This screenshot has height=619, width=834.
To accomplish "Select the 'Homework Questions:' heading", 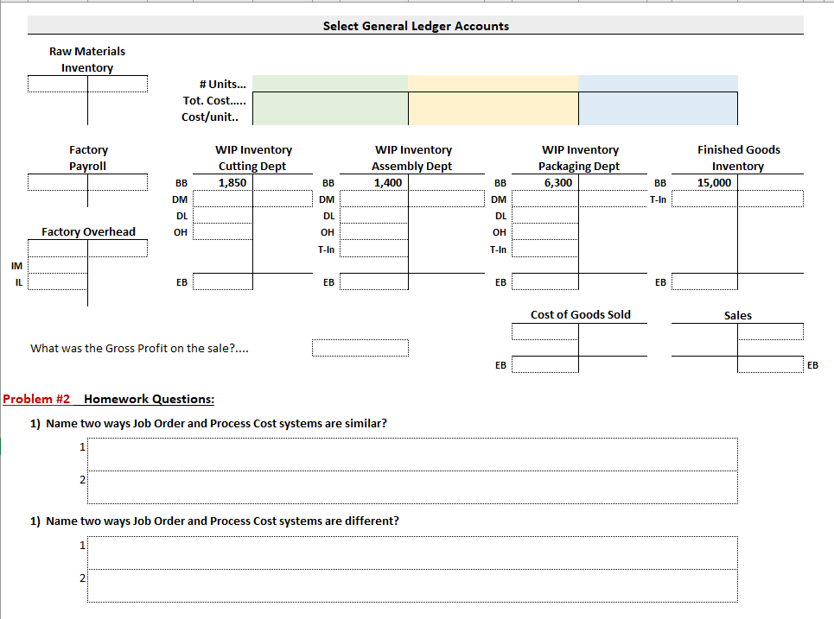I will (149, 399).
